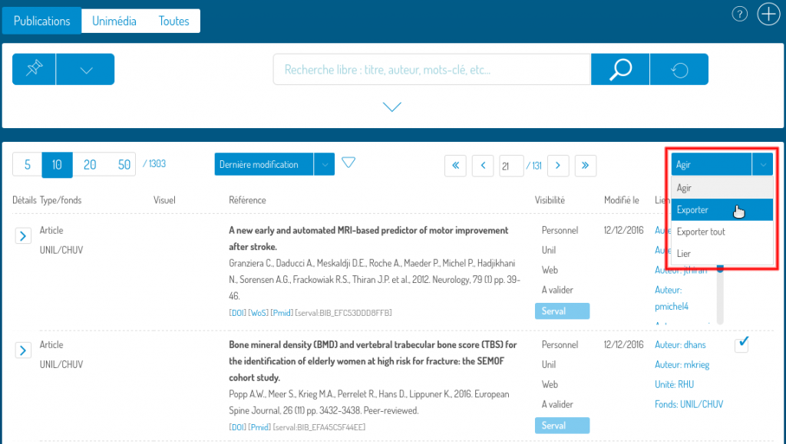The height and width of the screenshot is (444, 786).
Task: Click the page number field showing 21
Action: coord(511,166)
